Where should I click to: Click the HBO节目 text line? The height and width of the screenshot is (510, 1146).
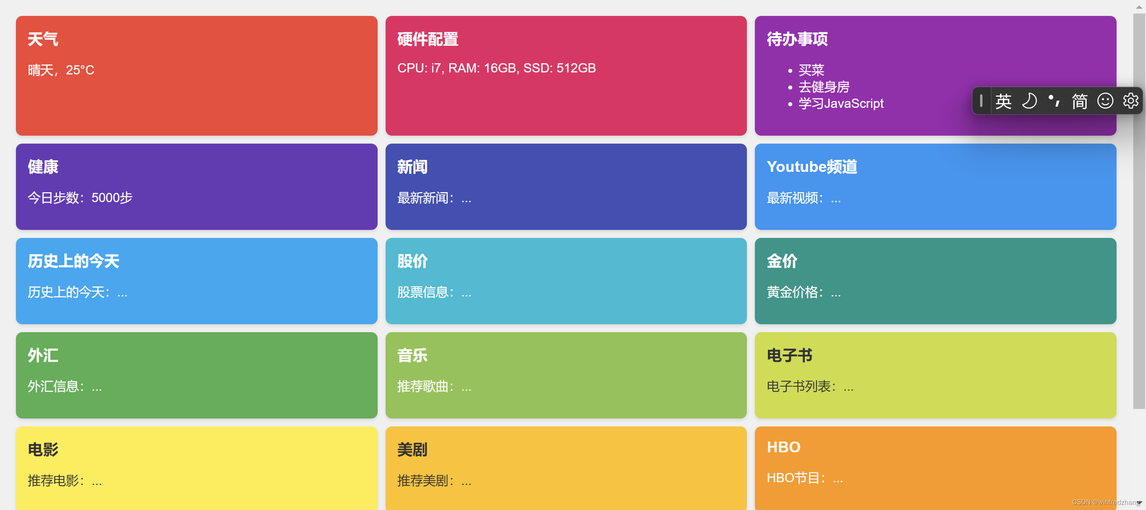805,477
